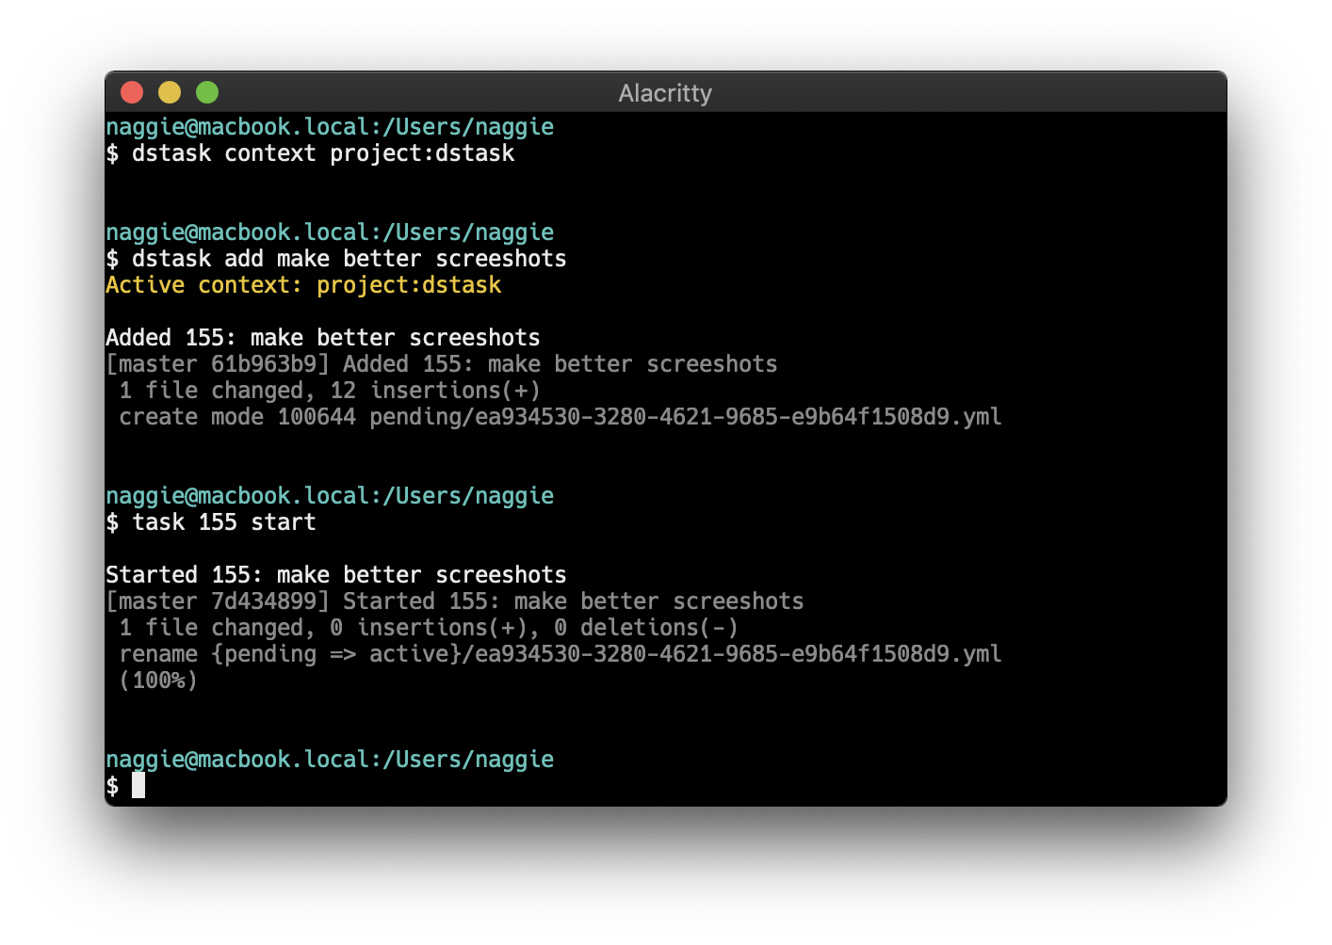Select the '1 file changed, 12 insertions(+)' text
Screen dimensions: 1332x945
tap(329, 390)
